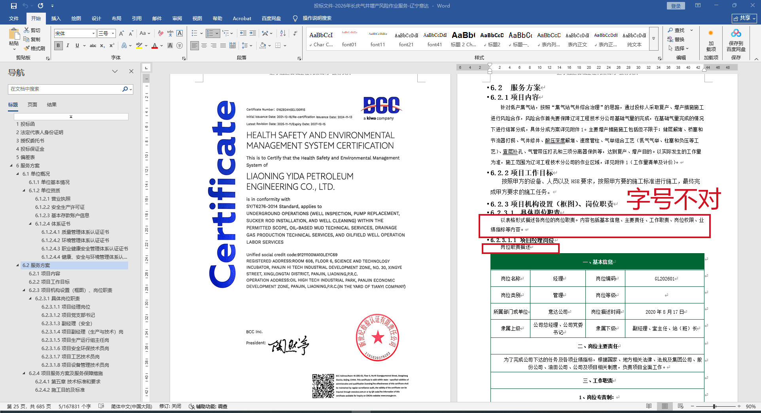Open the 文件 menu

[14, 18]
